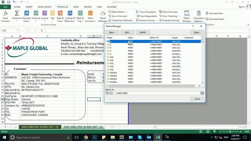This screenshot has width=251, height=141.
Task: Open the AutoSum function
Action: point(17,16)
